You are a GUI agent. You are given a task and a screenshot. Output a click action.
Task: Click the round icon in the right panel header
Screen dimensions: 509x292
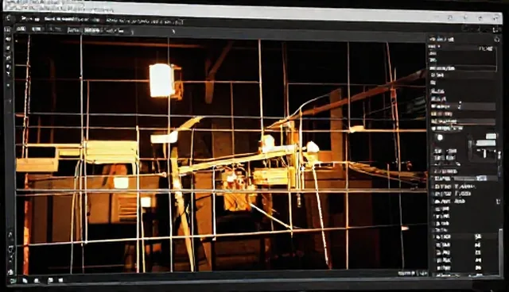[x=496, y=39]
